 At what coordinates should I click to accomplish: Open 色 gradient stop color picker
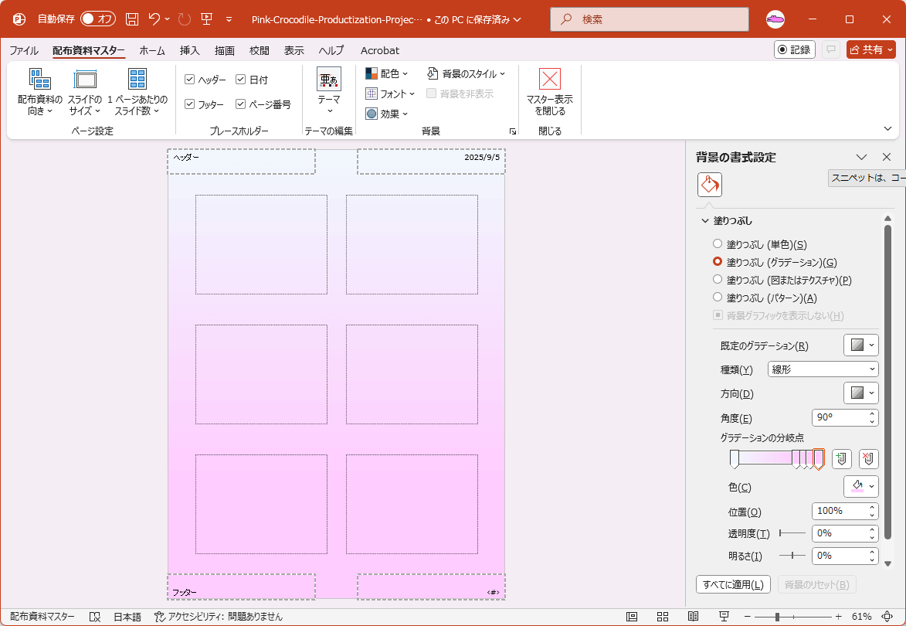(x=861, y=486)
